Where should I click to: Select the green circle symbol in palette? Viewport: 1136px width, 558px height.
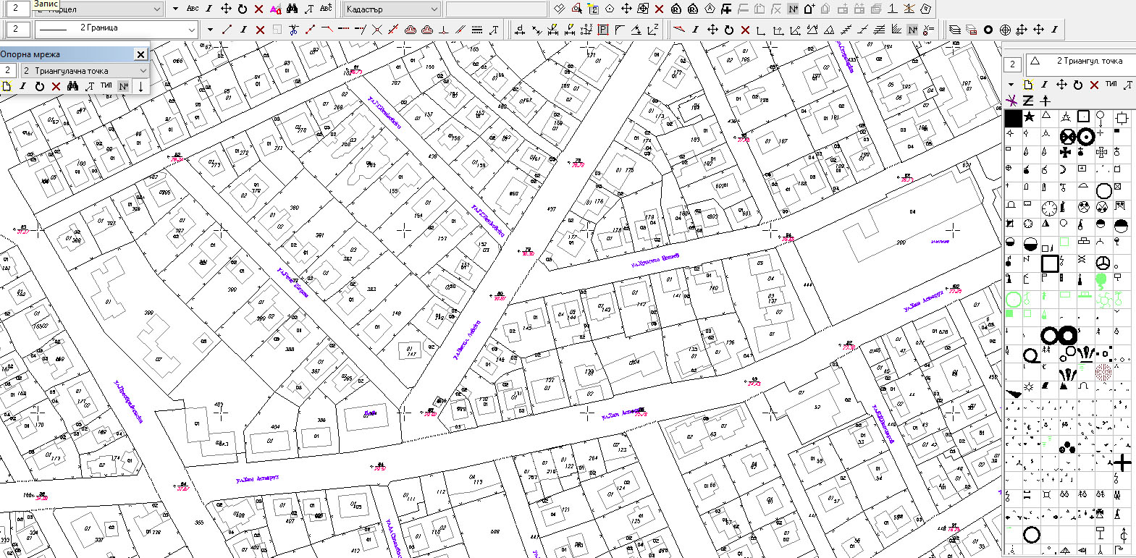coord(1013,299)
